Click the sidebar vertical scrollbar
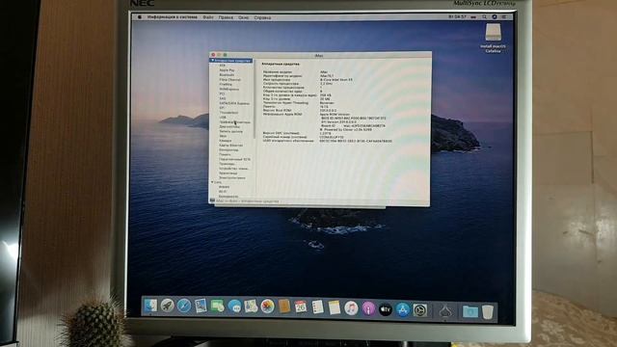The width and height of the screenshot is (617, 347). [255, 98]
